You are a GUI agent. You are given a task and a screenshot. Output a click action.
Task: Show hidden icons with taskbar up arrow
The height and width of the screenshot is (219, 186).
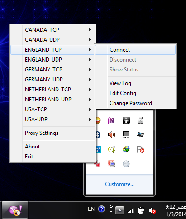pos(119,210)
